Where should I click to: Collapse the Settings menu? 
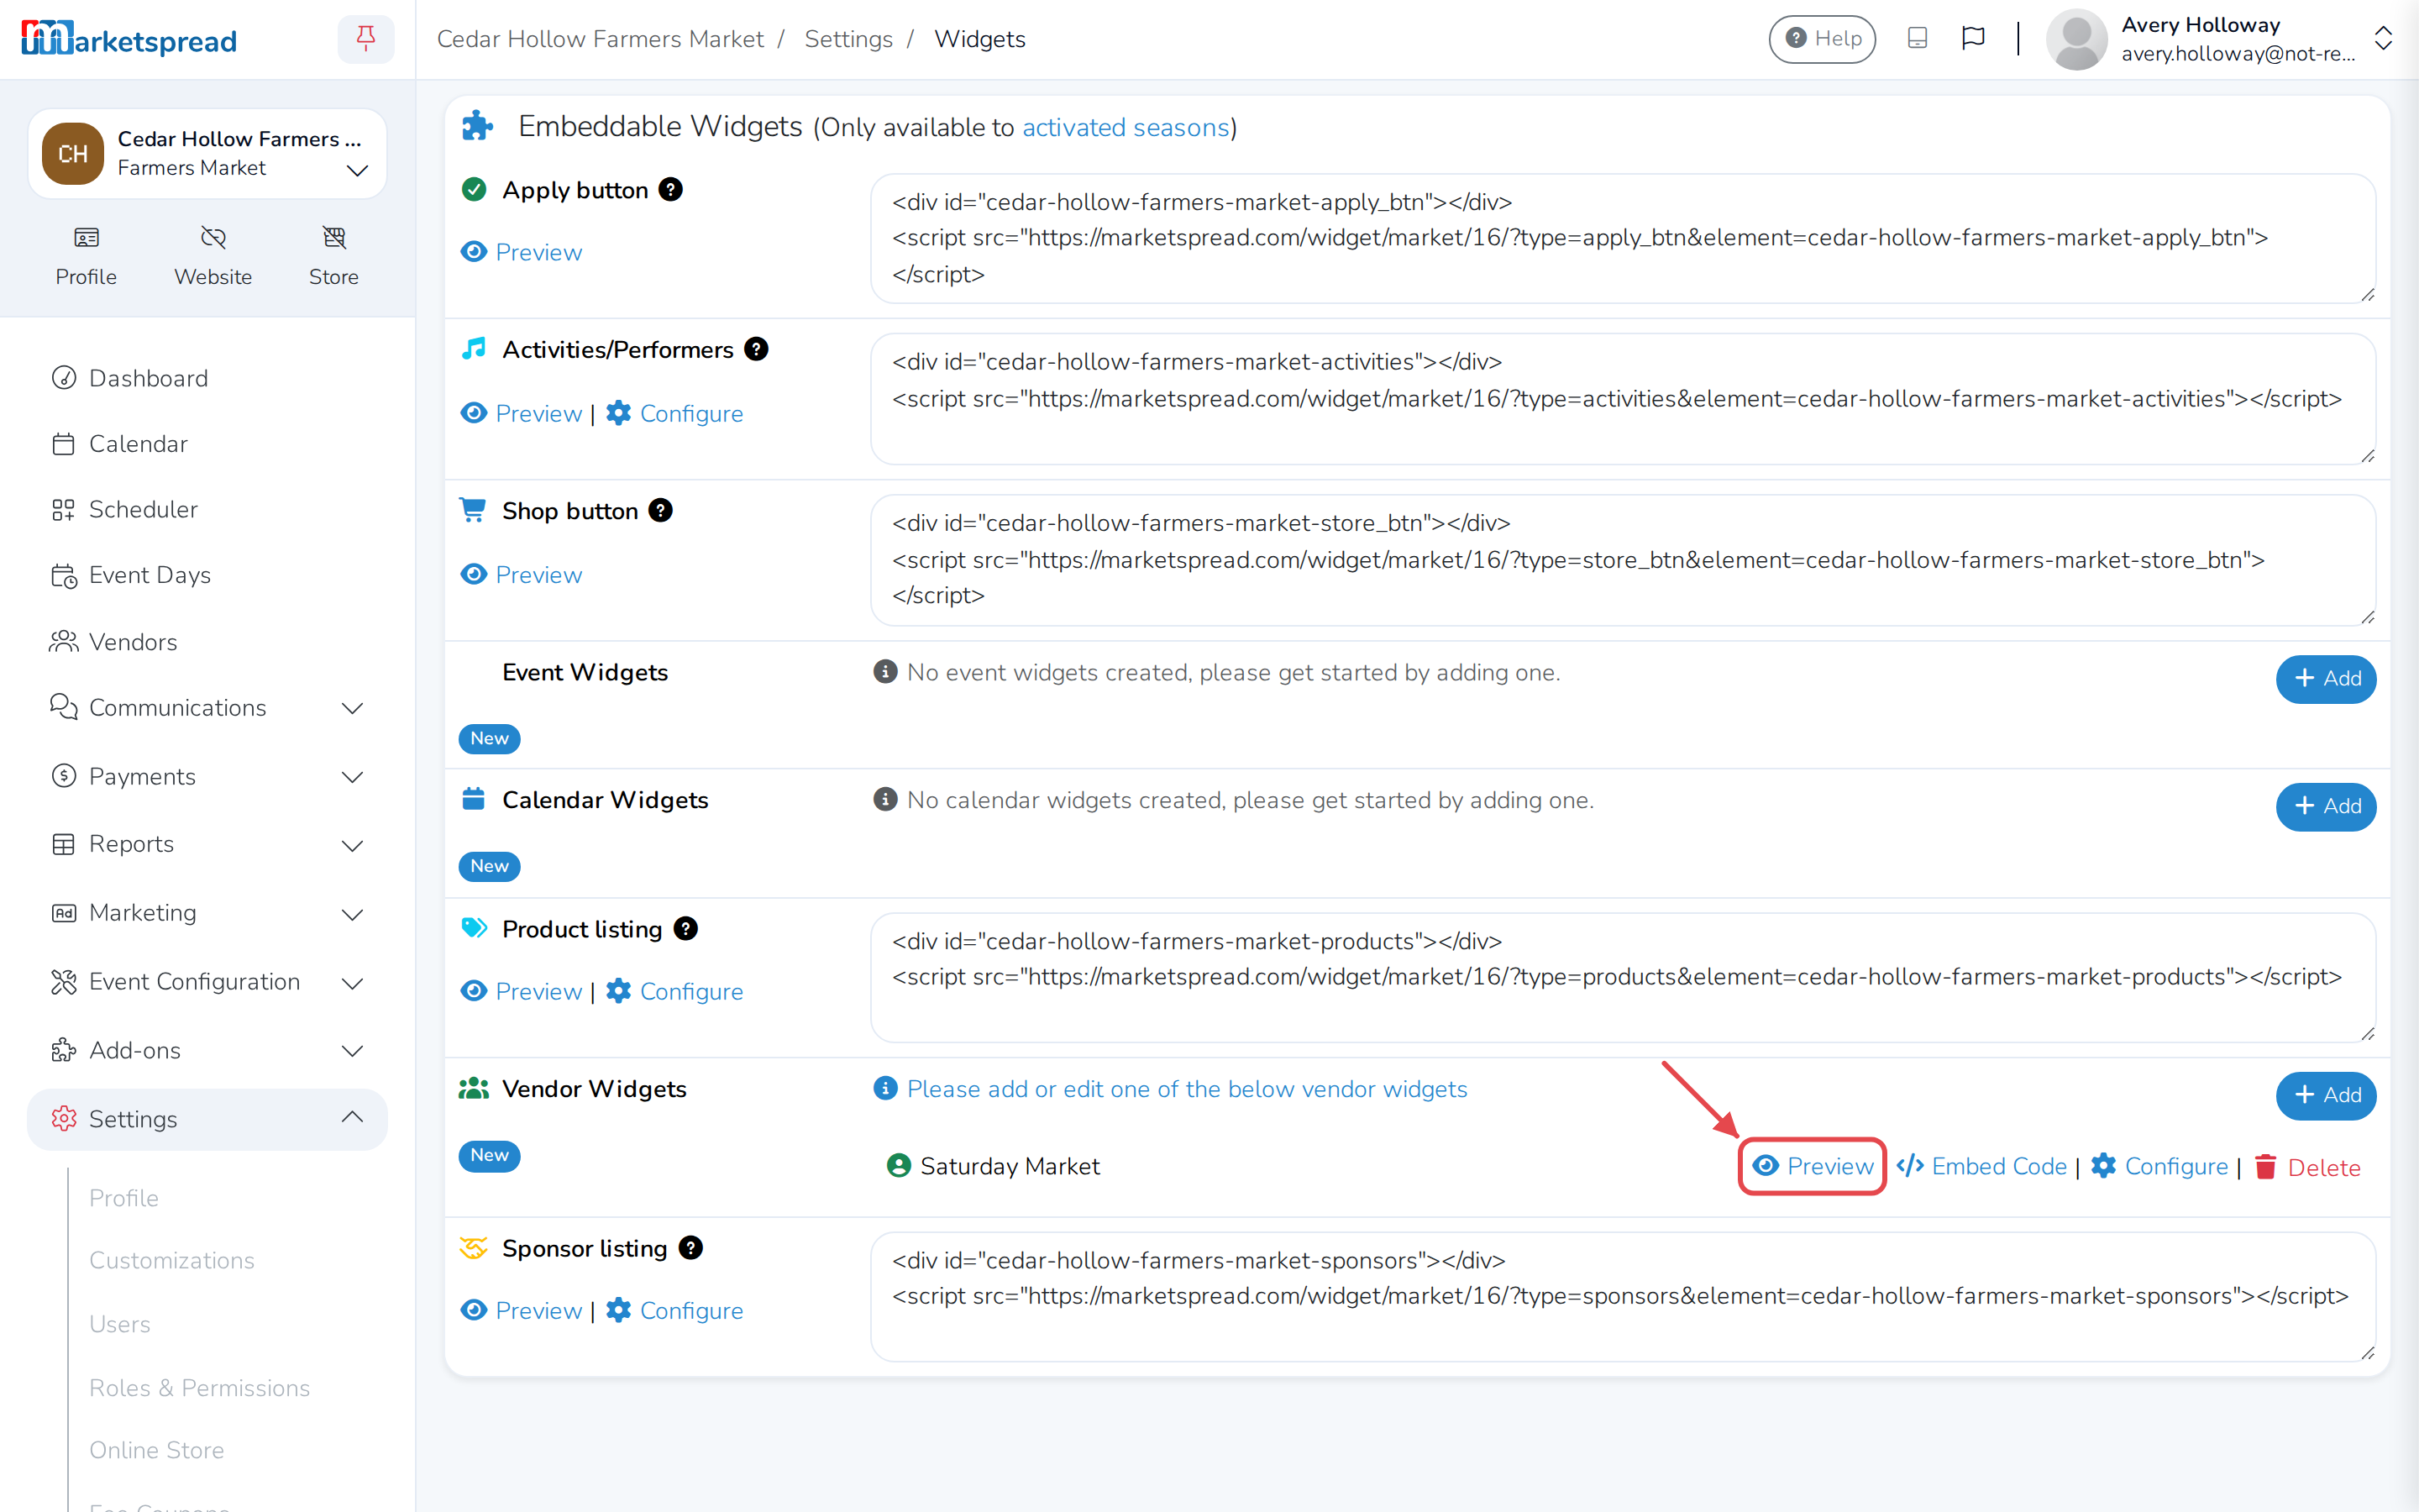(207, 1119)
